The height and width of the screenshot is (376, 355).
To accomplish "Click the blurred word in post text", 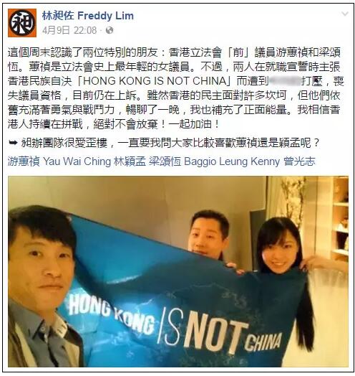I will [285, 81].
